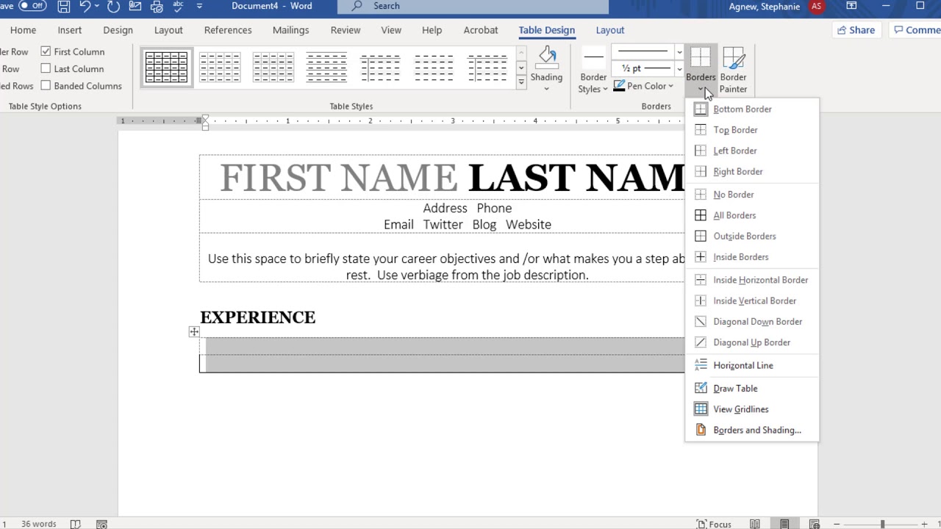The width and height of the screenshot is (941, 529).
Task: Open Customize Quick Access Toolbar dropdown
Action: pyautogui.click(x=200, y=7)
